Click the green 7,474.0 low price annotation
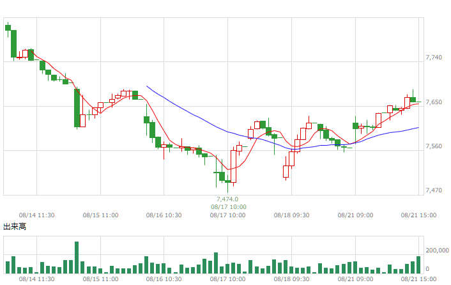Screen dimensions: 451x285 [x=227, y=199]
